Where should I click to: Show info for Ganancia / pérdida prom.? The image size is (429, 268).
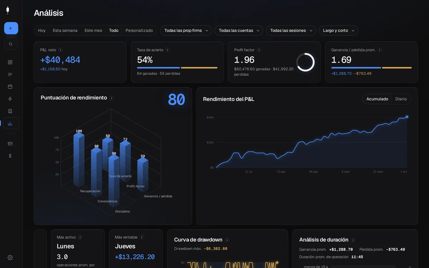click(380, 50)
